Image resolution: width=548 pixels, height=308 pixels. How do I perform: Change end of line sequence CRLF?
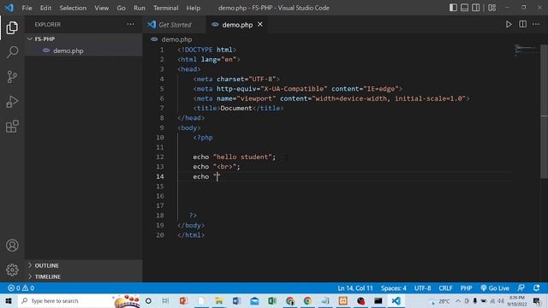(445, 288)
